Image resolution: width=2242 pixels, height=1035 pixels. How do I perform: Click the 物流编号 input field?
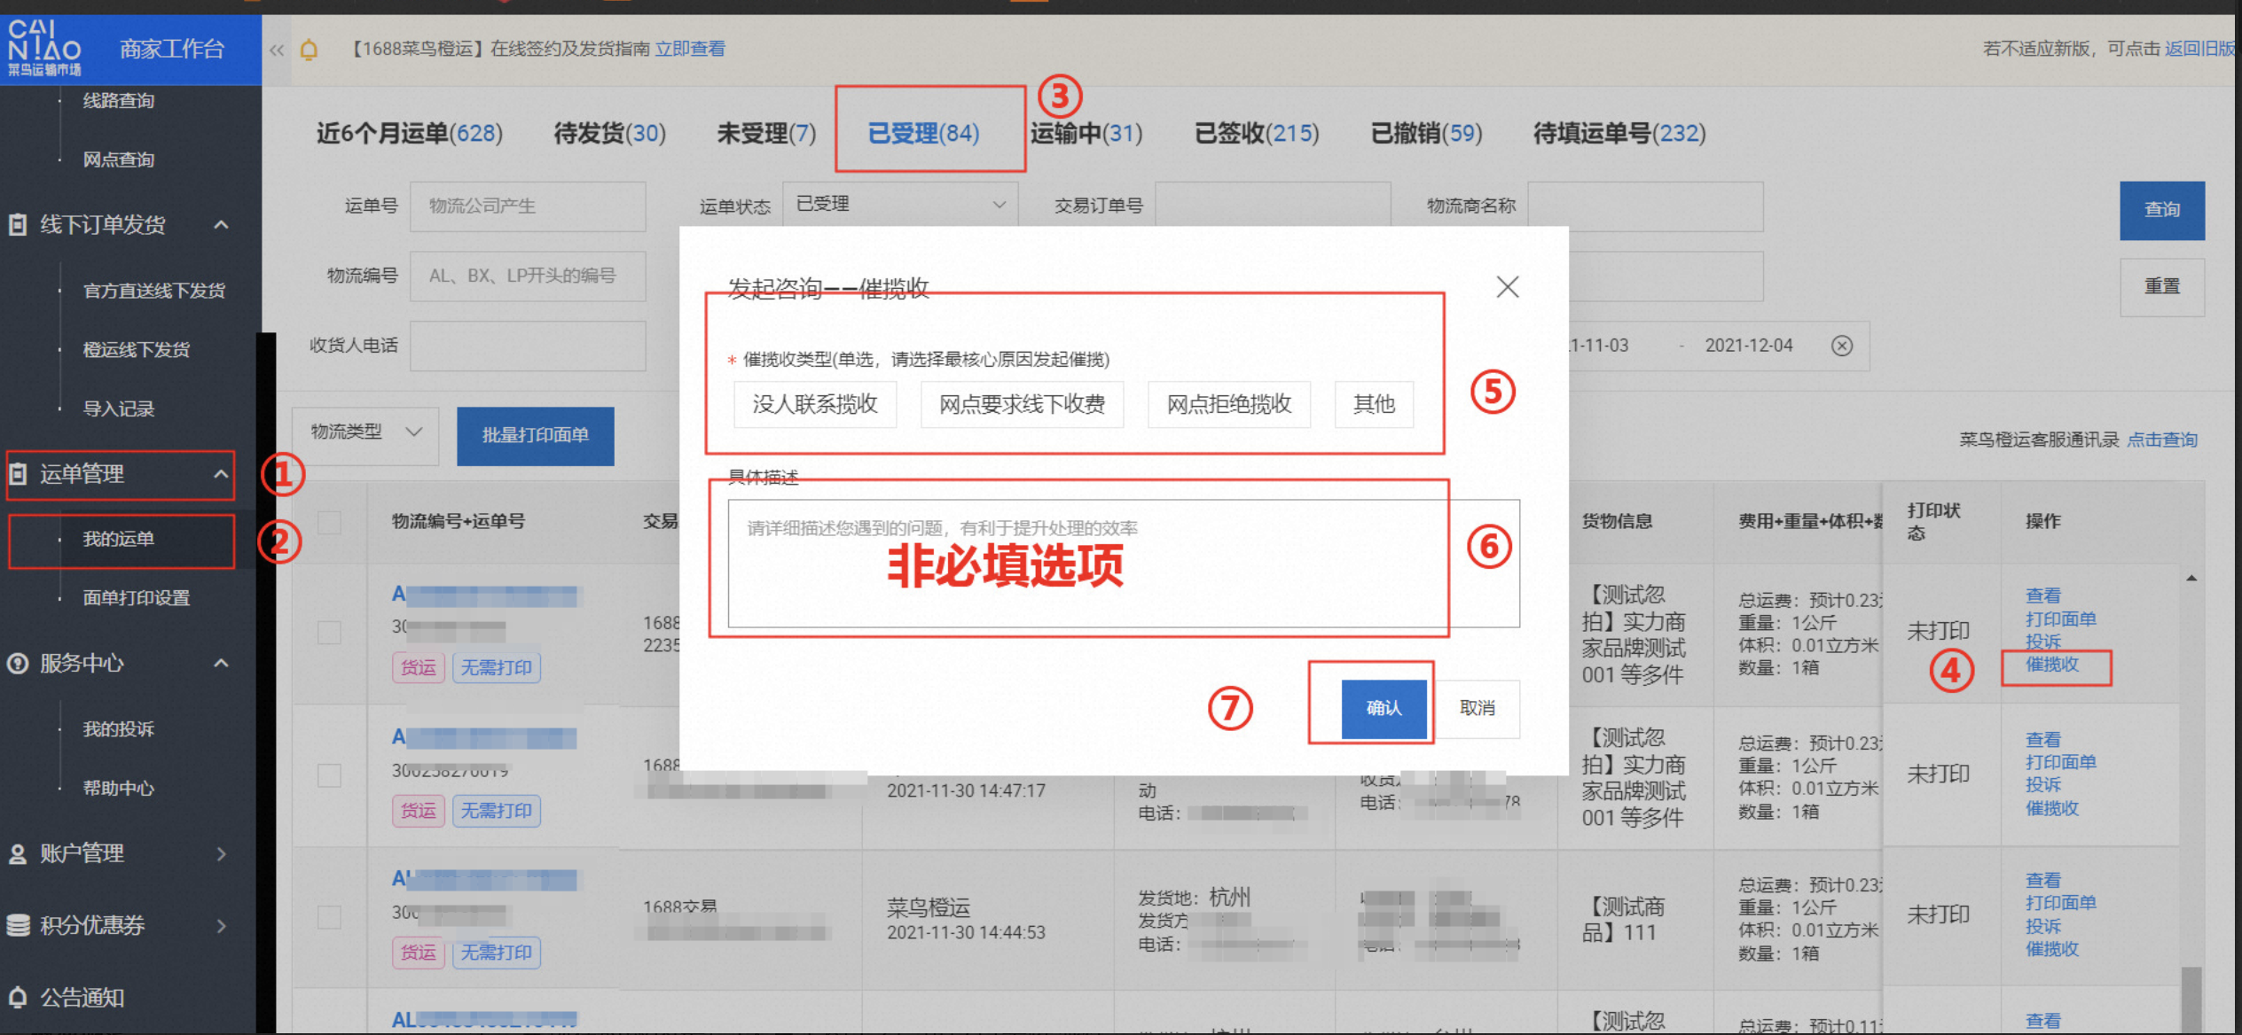(528, 276)
